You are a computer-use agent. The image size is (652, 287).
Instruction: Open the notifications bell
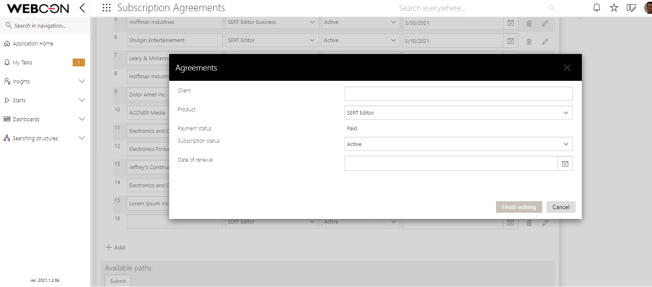pyautogui.click(x=597, y=8)
